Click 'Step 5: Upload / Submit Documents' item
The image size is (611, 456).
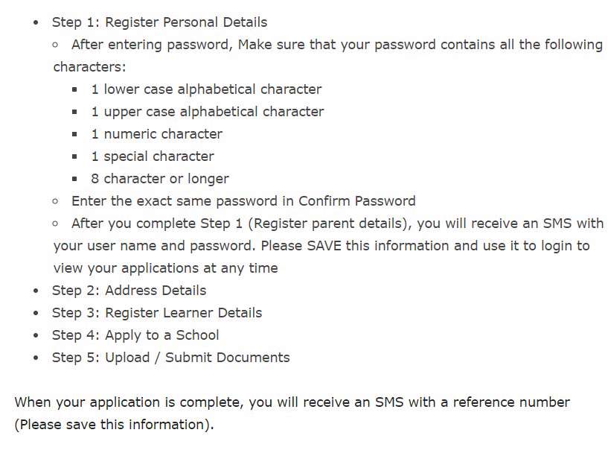click(170, 358)
